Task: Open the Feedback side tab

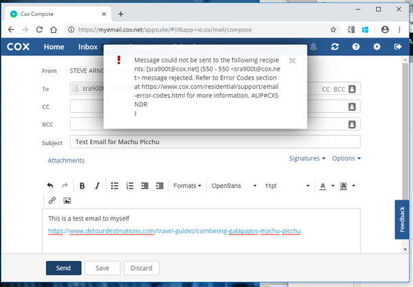Action: tap(402, 220)
